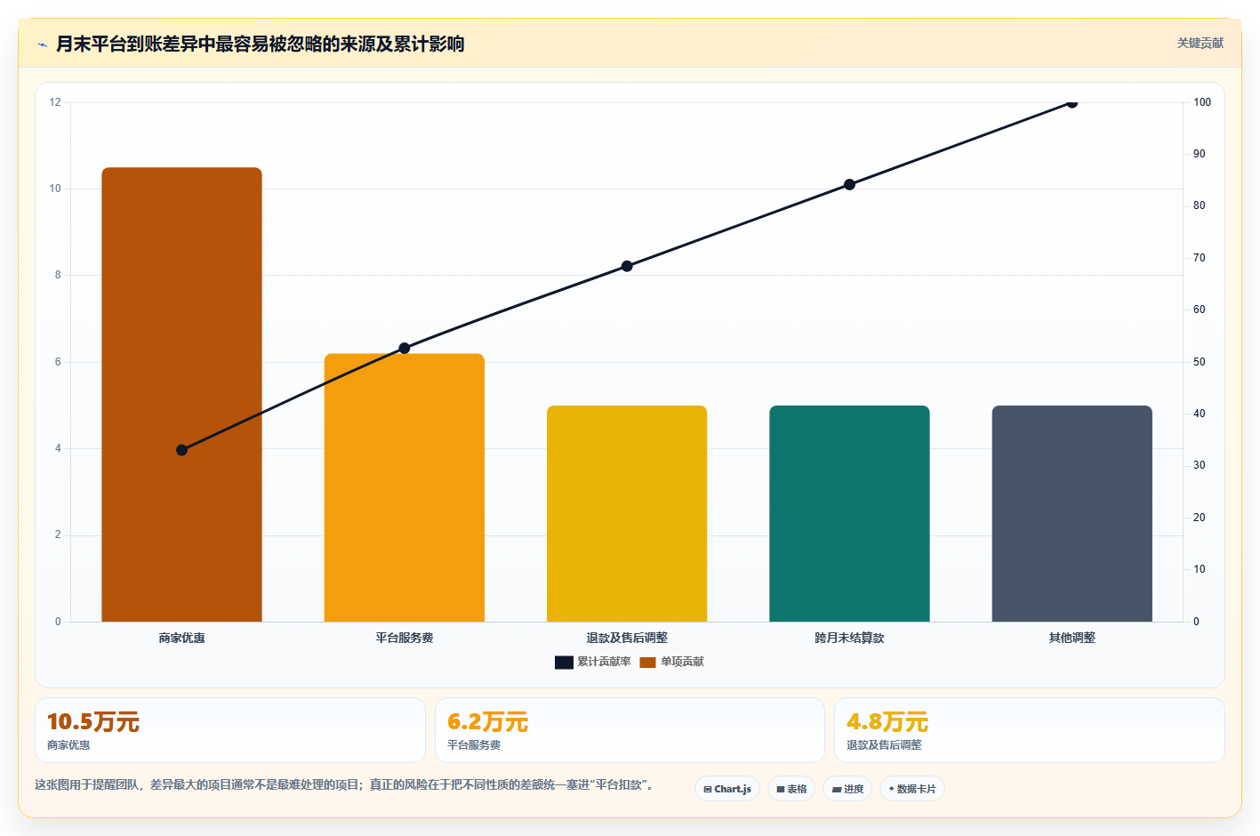Click the progress icon in the 进度 chip
Viewport: 1260px width, 836px height.
[837, 789]
